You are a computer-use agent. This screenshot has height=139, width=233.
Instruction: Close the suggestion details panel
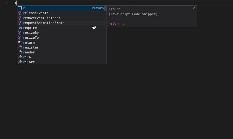tap(193, 8)
